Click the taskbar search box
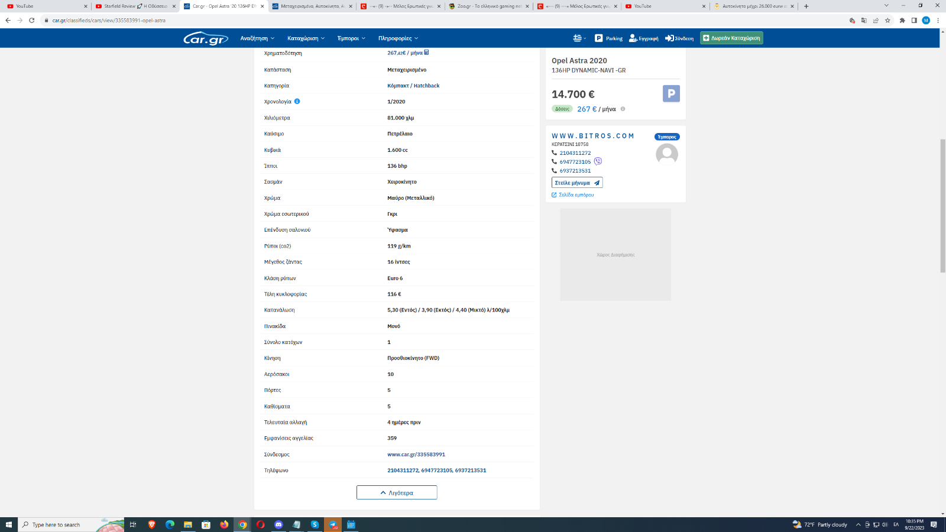 pyautogui.click(x=71, y=524)
